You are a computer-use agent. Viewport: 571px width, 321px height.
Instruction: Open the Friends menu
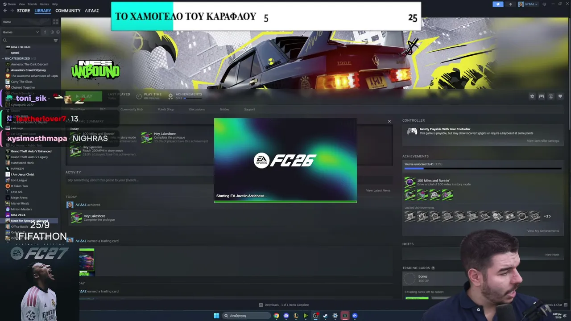tap(33, 4)
